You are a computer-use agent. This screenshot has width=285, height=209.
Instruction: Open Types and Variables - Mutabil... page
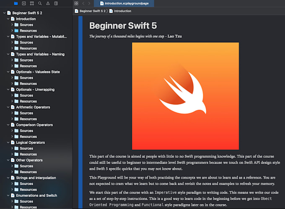tap(41, 37)
